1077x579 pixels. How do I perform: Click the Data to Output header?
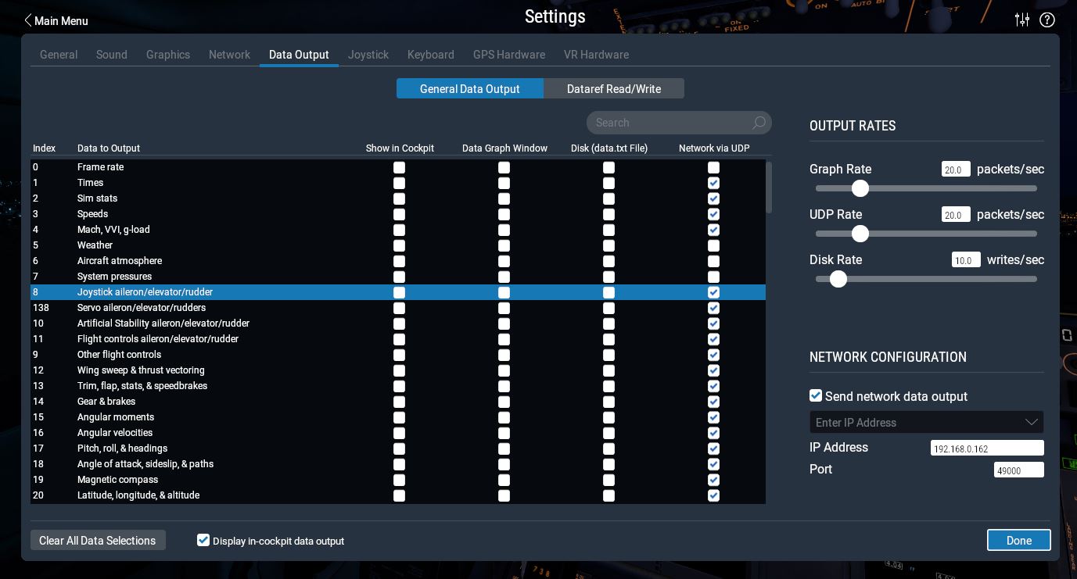tap(109, 148)
